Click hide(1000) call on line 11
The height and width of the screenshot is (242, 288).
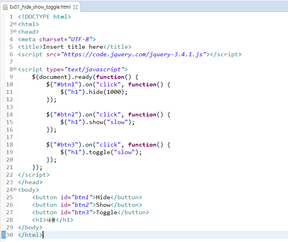point(106,92)
